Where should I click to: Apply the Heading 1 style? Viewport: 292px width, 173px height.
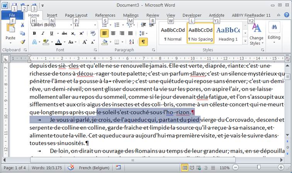coord(228,33)
